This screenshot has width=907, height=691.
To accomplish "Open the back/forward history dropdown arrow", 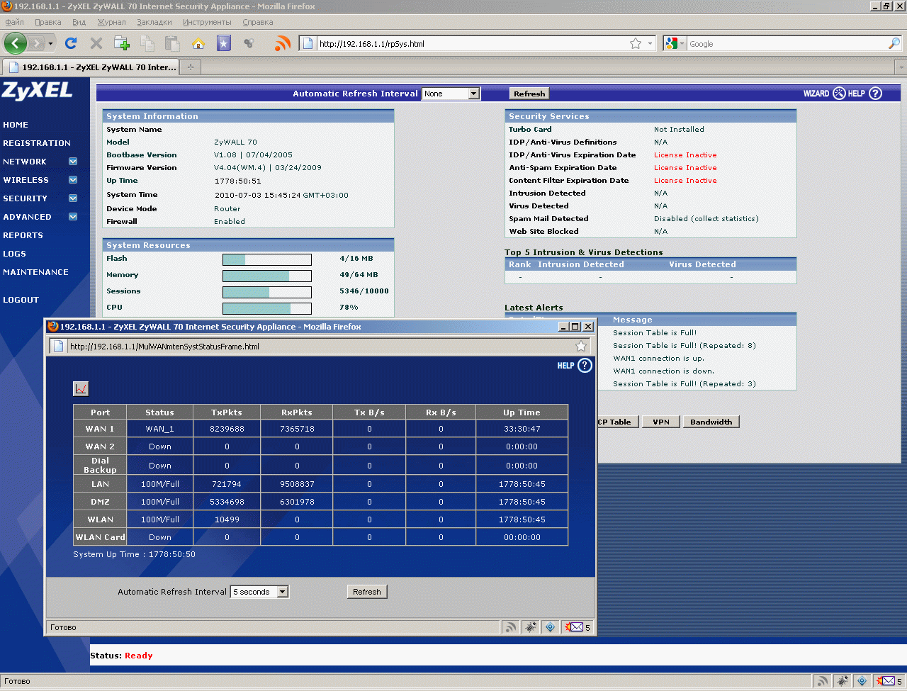I will tap(50, 43).
